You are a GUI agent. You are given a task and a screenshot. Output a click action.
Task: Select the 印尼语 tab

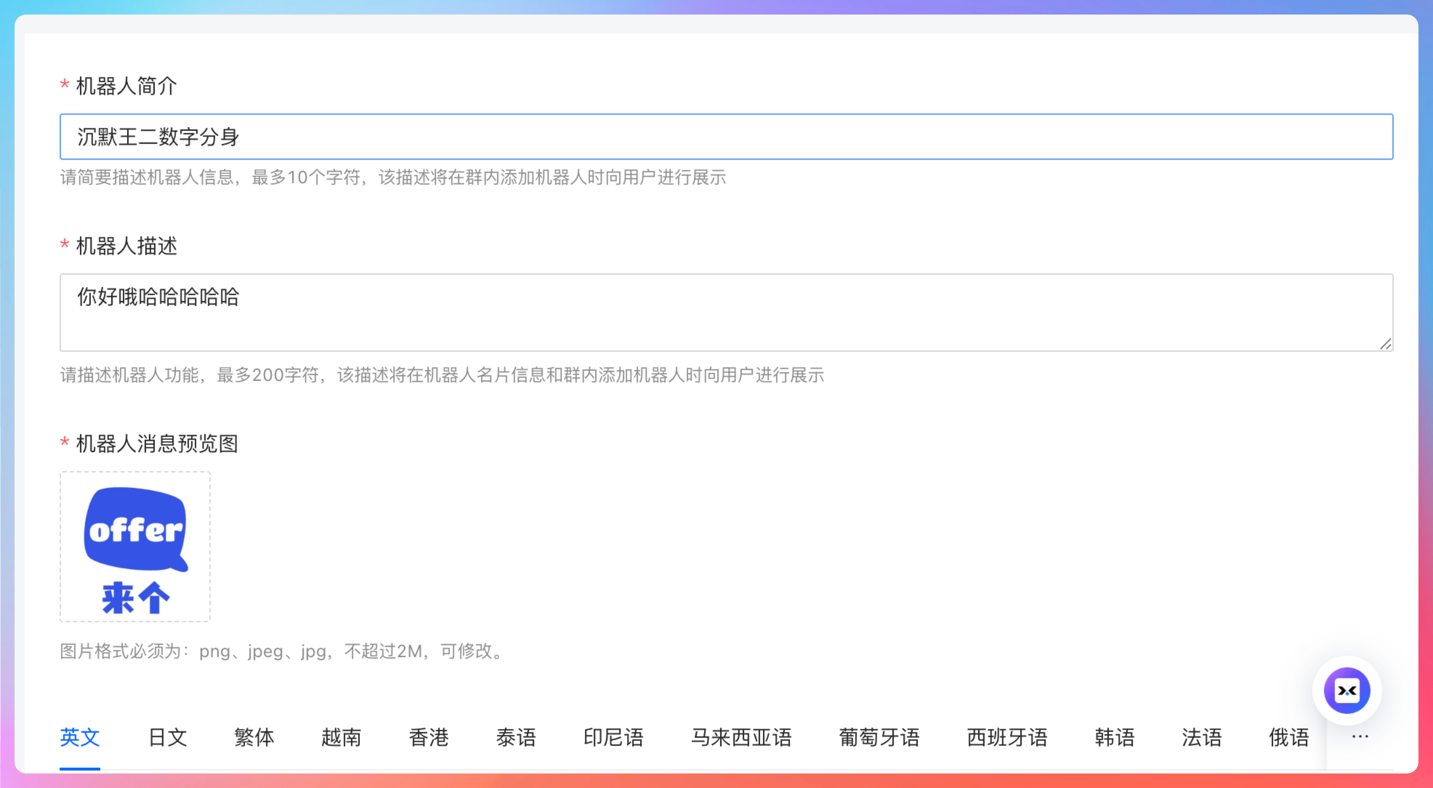click(613, 737)
